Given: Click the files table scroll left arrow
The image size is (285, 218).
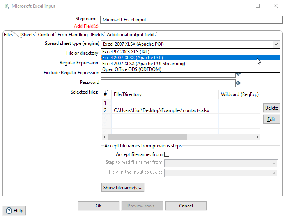Looking at the screenshot, I should 105,137.
